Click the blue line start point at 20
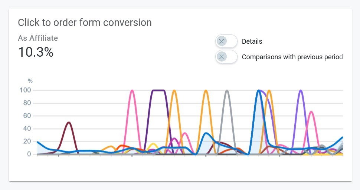 38,142
